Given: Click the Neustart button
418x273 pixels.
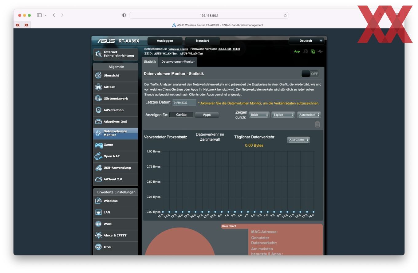Looking at the screenshot, I should click(x=202, y=41).
